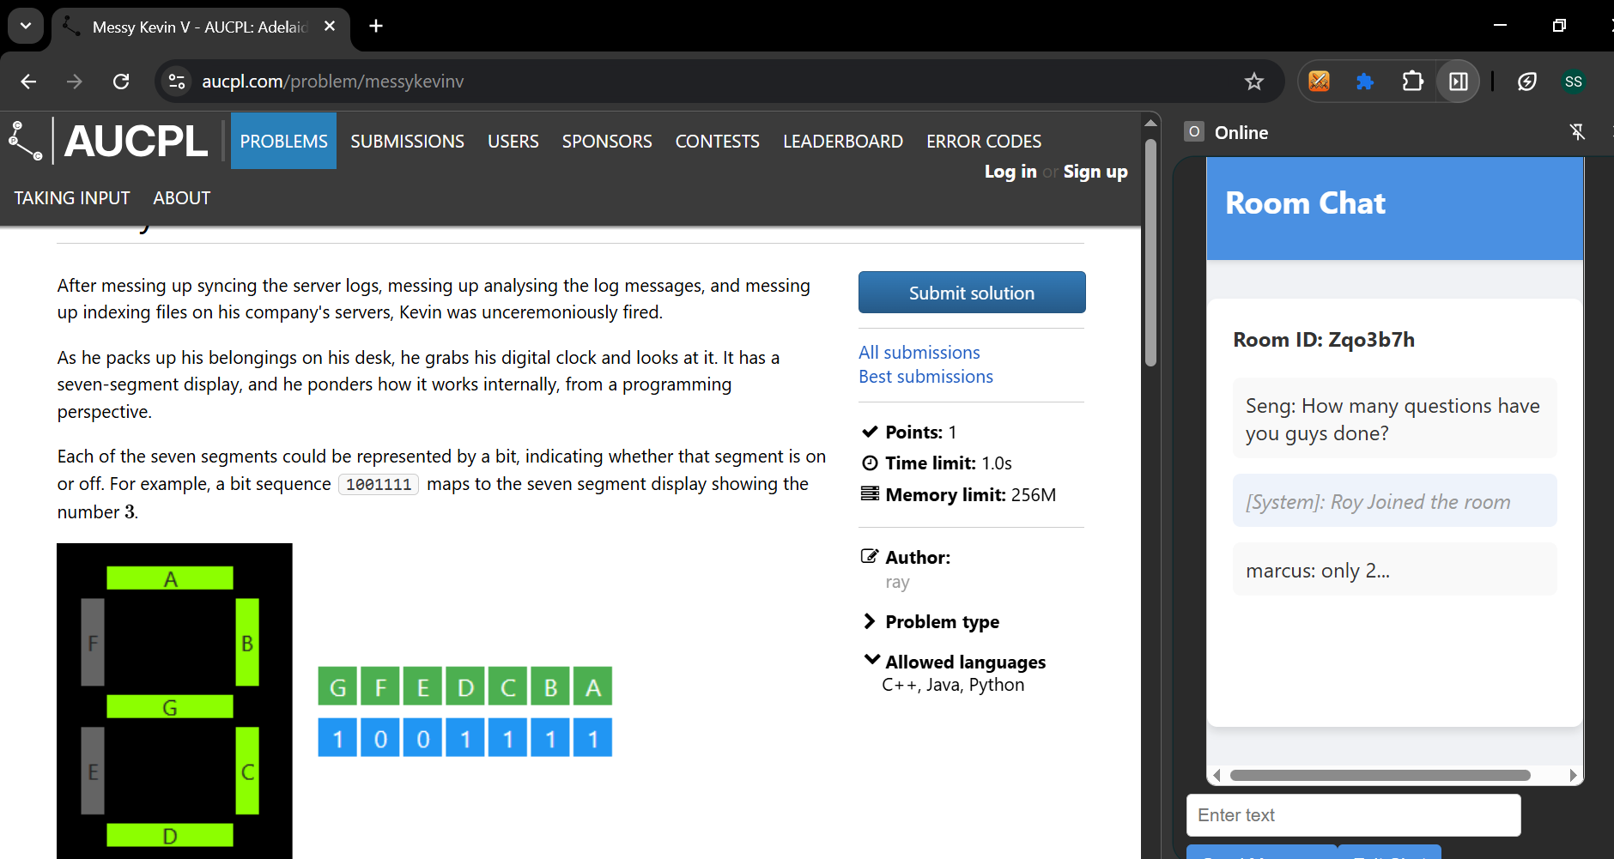This screenshot has height=859, width=1614.
Task: View All submissions link
Action: tap(919, 353)
